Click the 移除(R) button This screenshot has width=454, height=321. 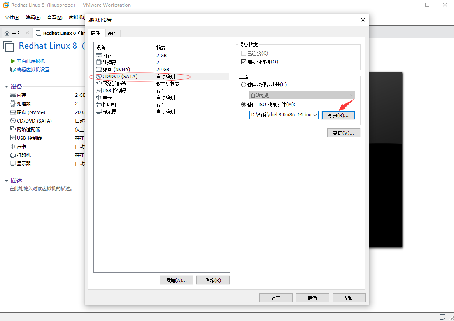pyautogui.click(x=213, y=281)
